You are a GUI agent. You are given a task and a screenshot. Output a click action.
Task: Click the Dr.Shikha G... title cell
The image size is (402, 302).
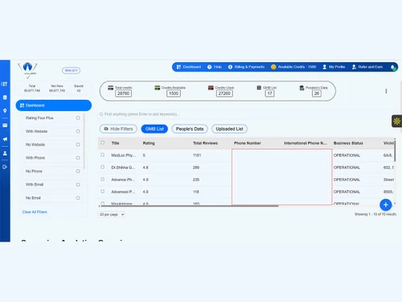tap(123, 168)
